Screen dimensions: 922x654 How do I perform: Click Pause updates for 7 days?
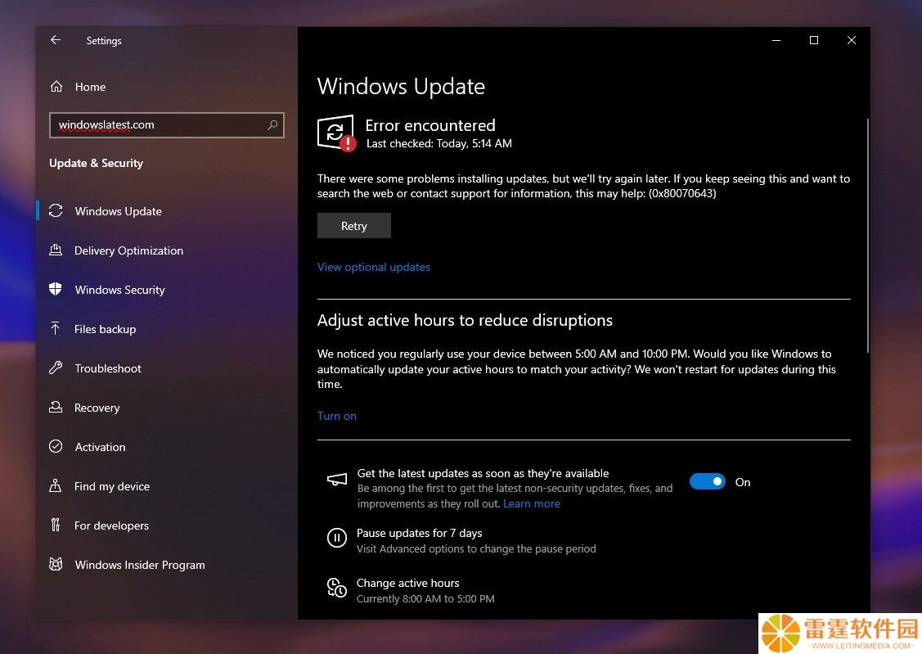pos(419,533)
